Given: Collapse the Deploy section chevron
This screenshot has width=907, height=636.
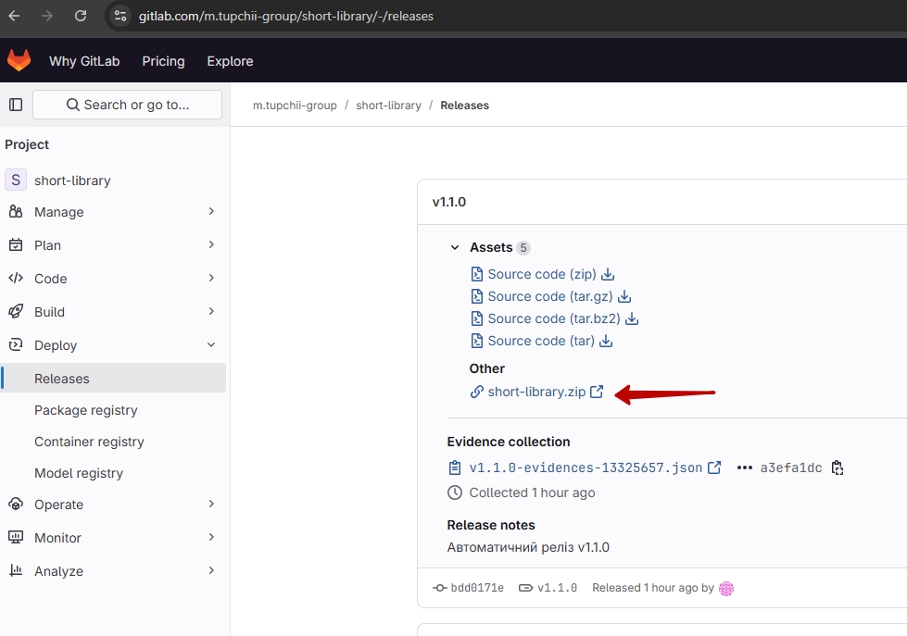Looking at the screenshot, I should tap(211, 344).
